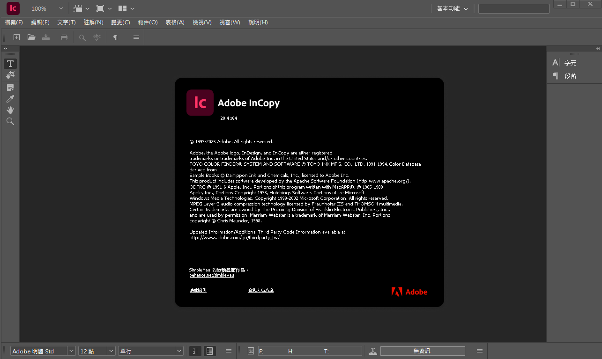Image resolution: width=602 pixels, height=359 pixels.
Task: Maximize the InCopy window
Action: pyautogui.click(x=573, y=4)
